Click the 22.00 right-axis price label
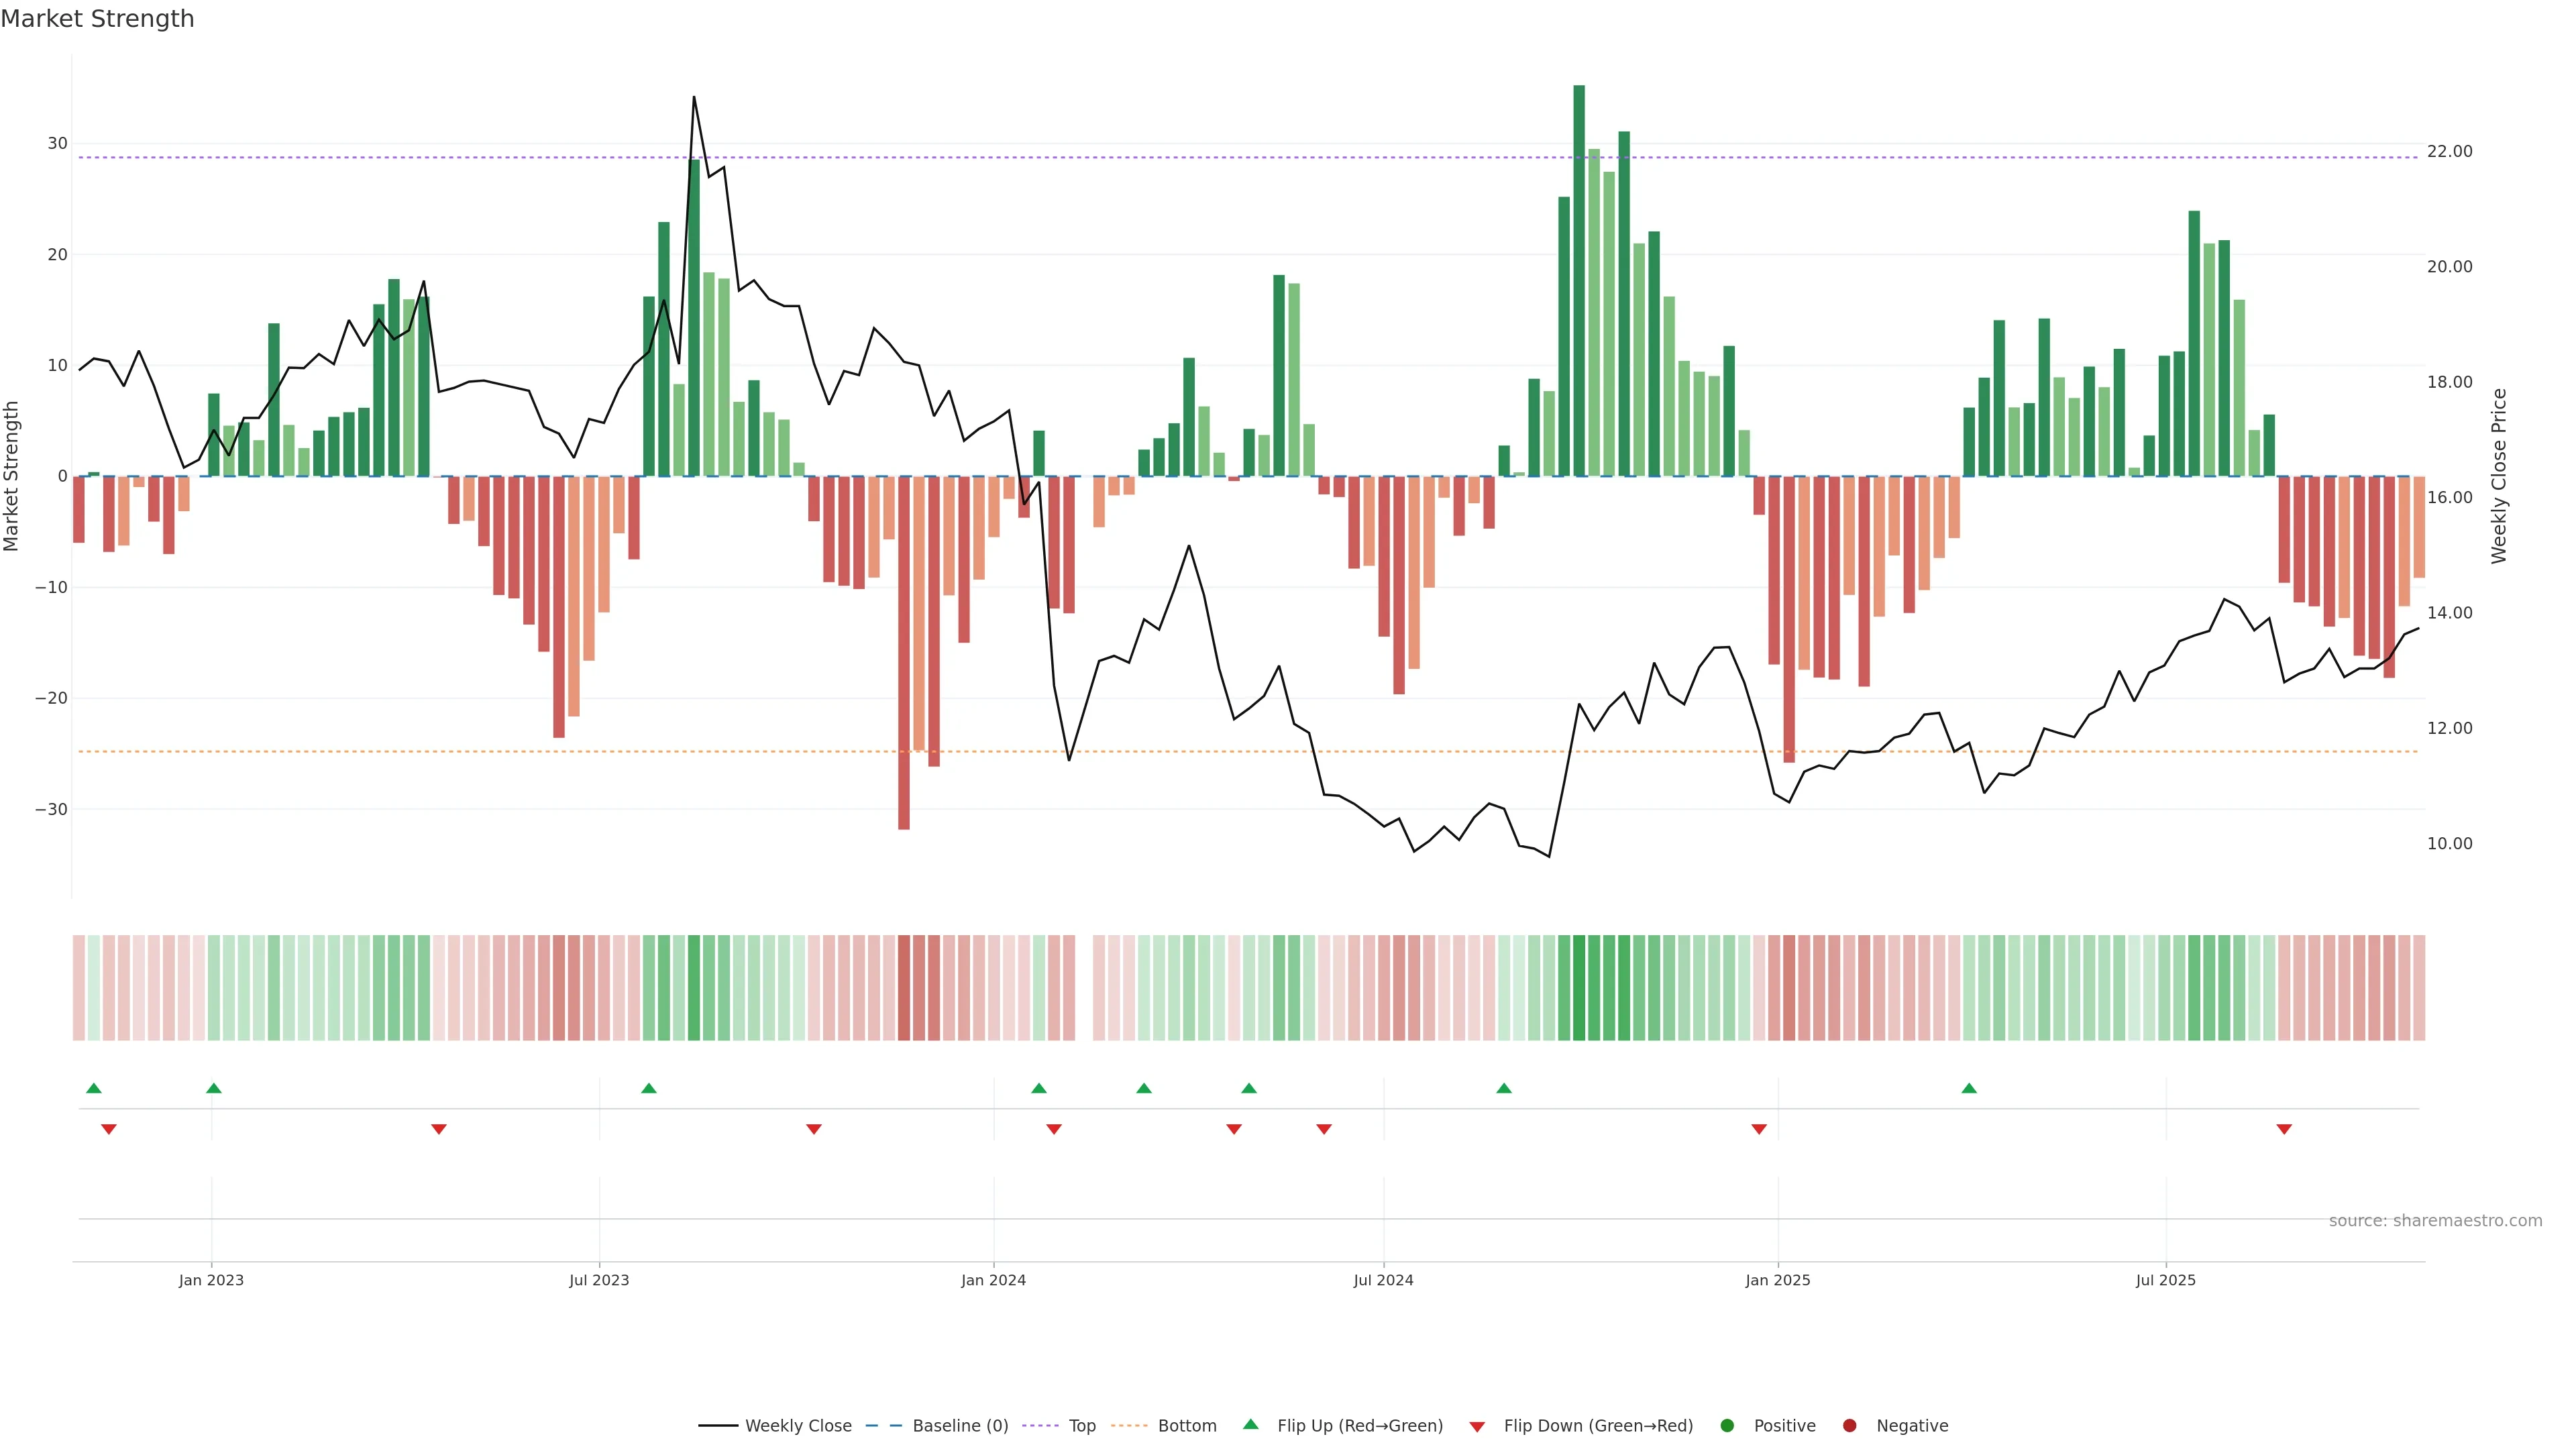 click(2449, 151)
